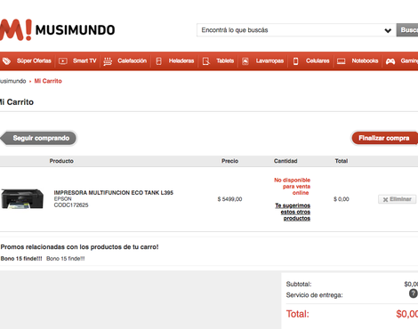Open the Smart TV category
418x329 pixels.
point(84,60)
